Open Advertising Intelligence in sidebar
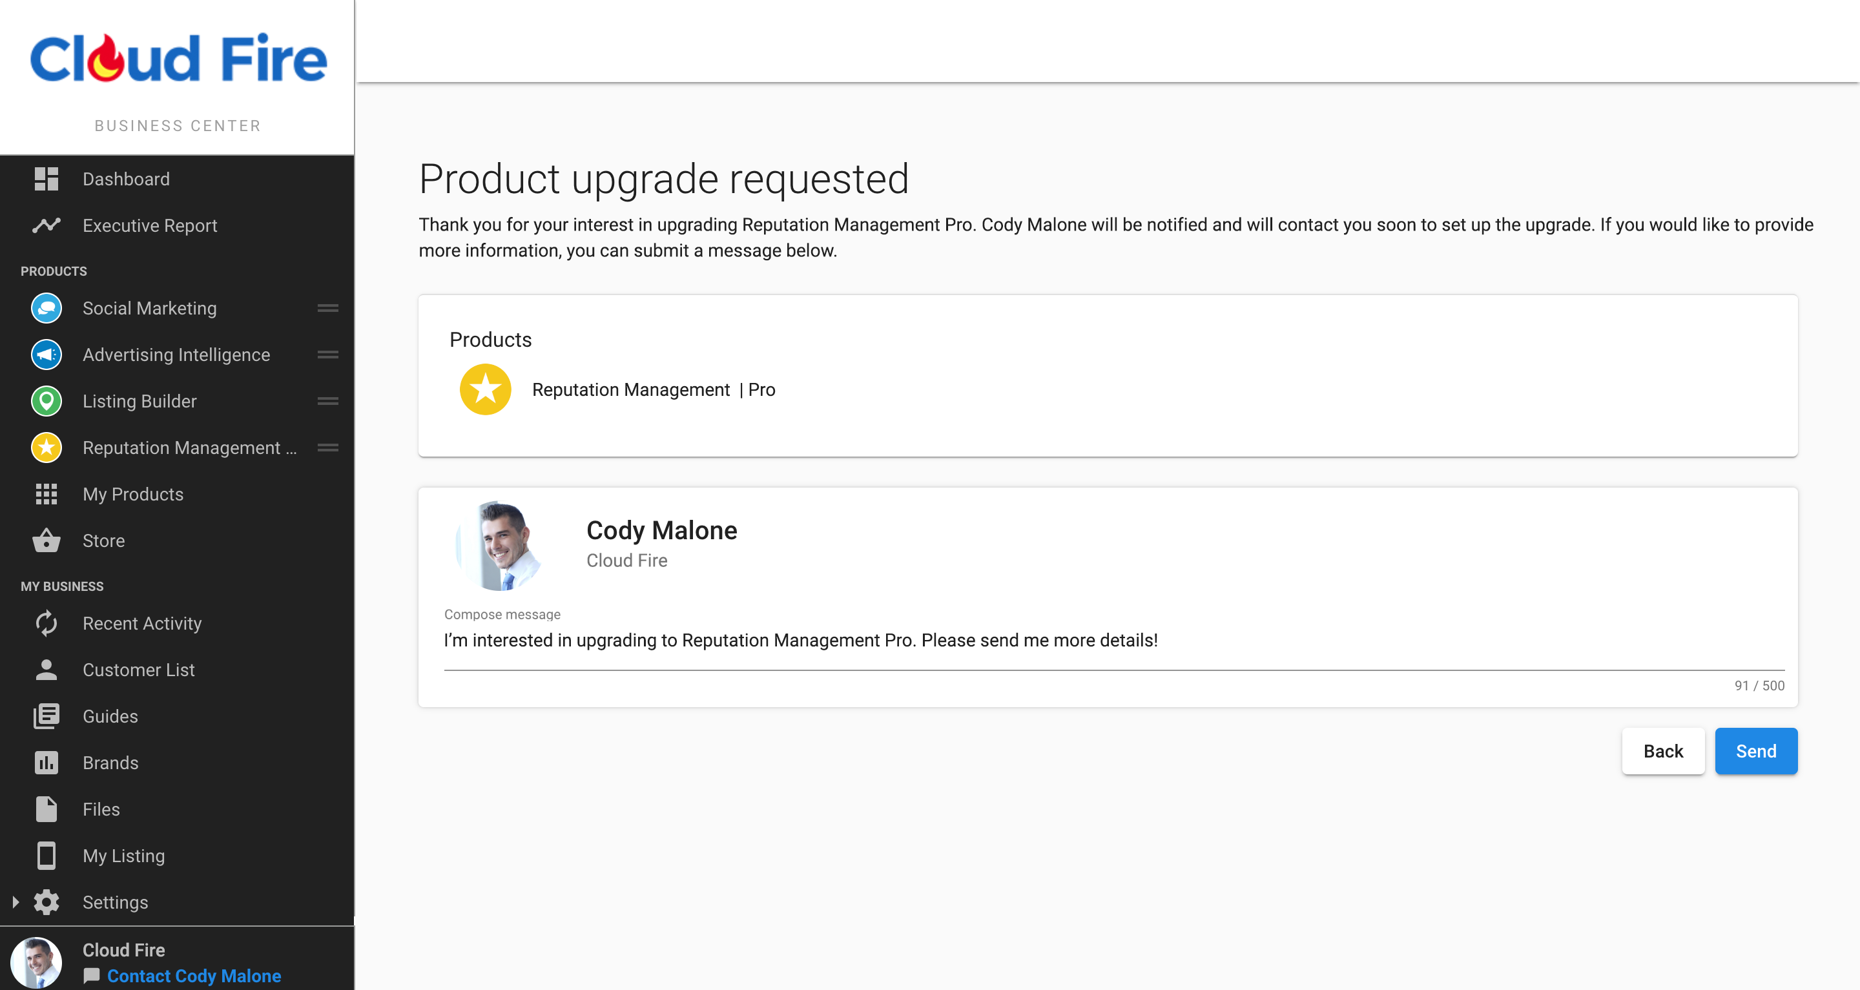Screen dimensions: 1860x990 [x=177, y=355]
